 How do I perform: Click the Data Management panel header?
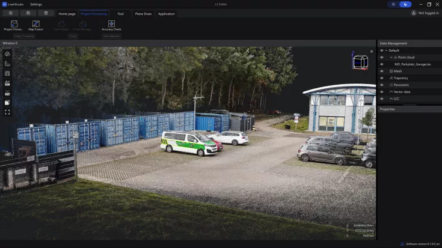point(410,43)
